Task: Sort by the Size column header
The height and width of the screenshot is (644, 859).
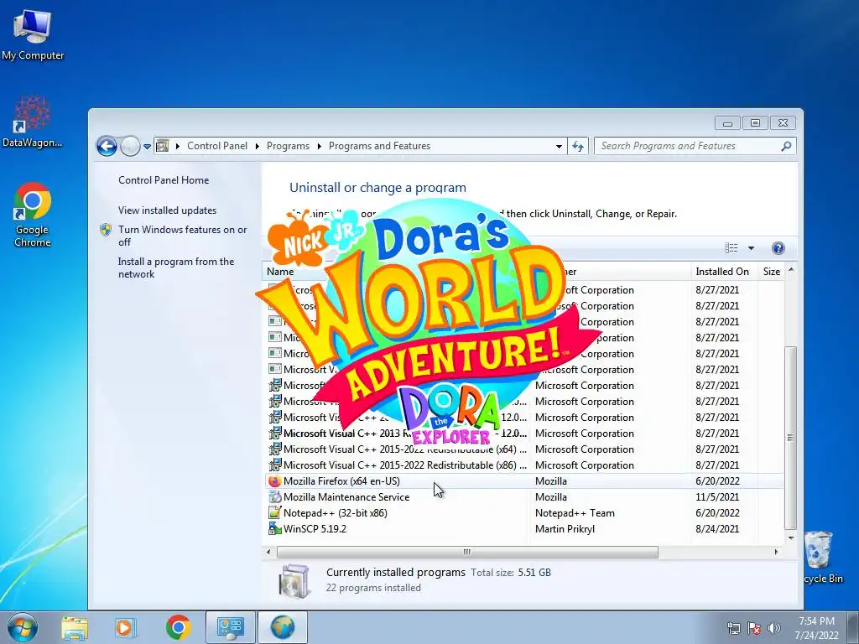Action: (772, 272)
